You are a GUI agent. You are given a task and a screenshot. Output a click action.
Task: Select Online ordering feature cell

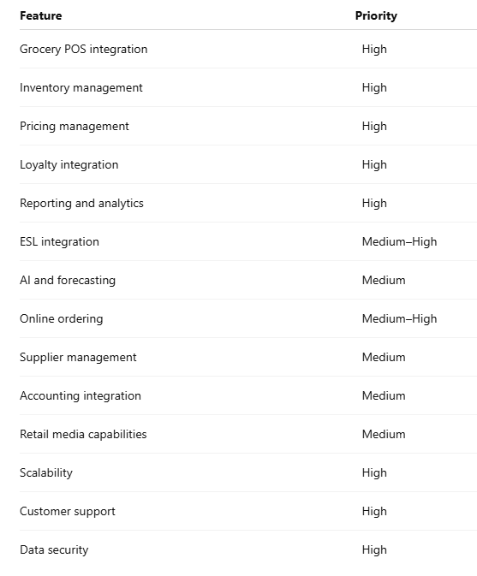pos(62,319)
